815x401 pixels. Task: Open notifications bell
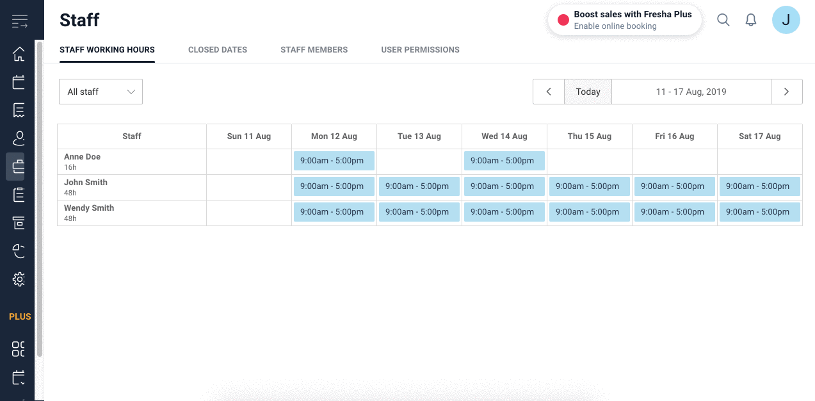pyautogui.click(x=751, y=20)
